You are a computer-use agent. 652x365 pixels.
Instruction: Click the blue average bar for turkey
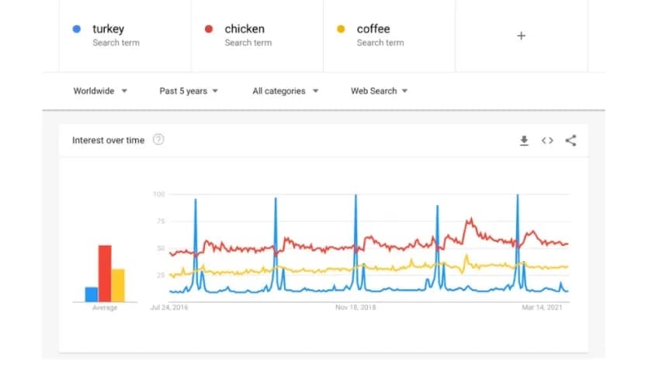tap(92, 294)
